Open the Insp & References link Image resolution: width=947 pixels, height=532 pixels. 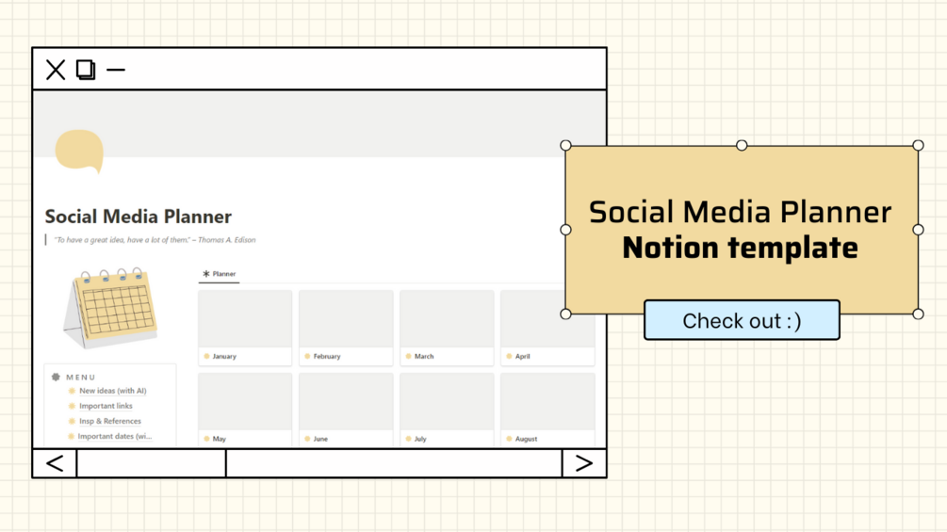coord(110,421)
